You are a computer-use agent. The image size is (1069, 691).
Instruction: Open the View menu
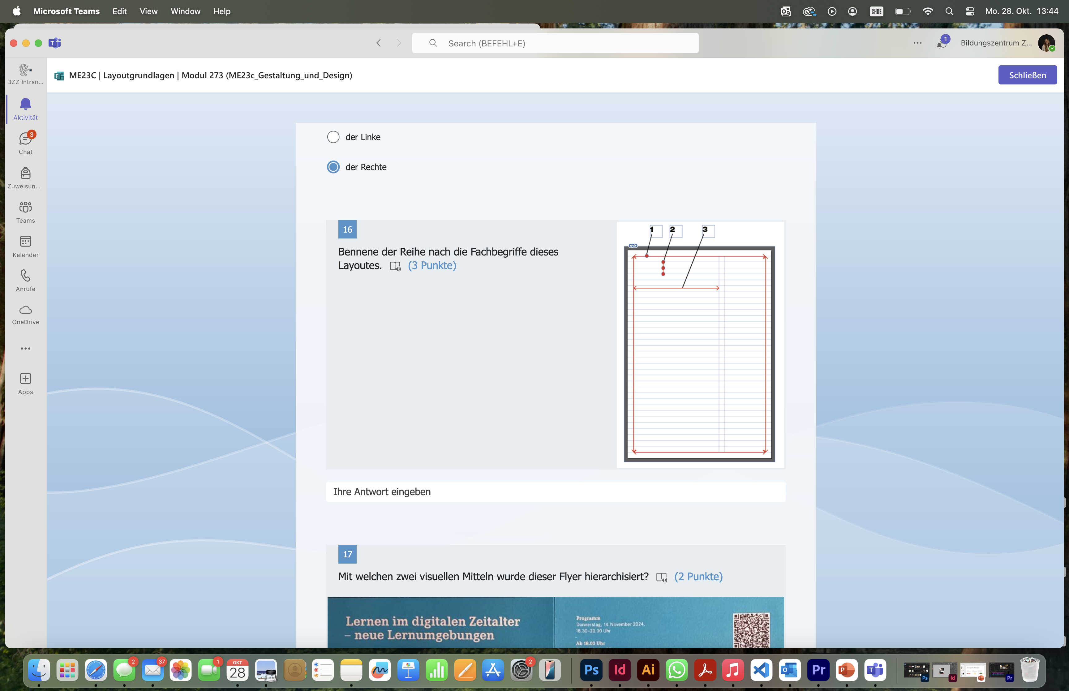[148, 11]
